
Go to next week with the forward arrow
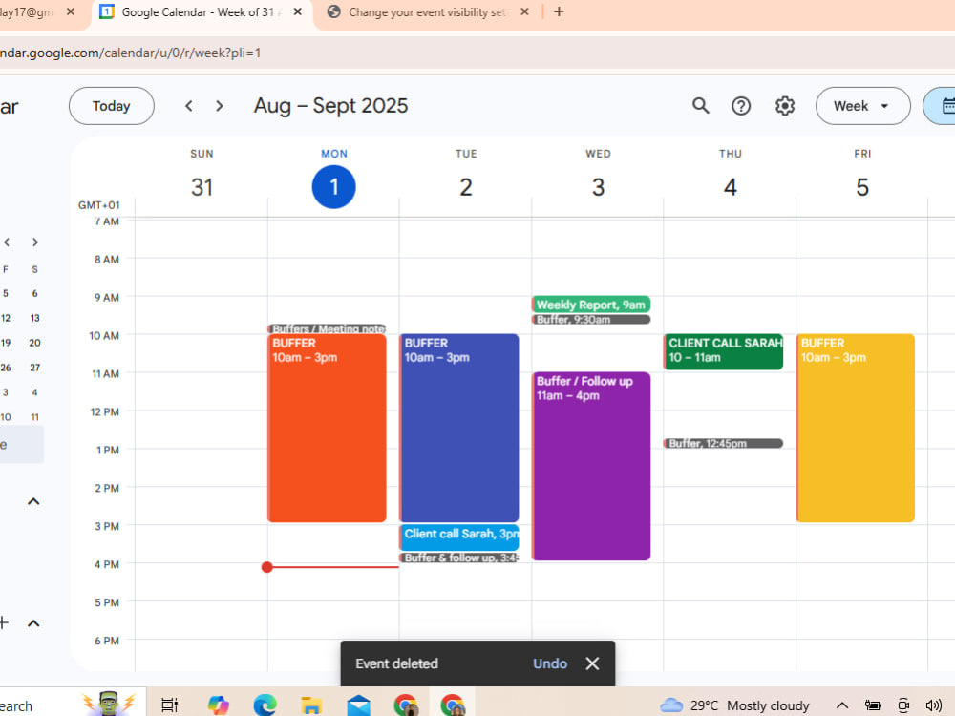(x=219, y=106)
